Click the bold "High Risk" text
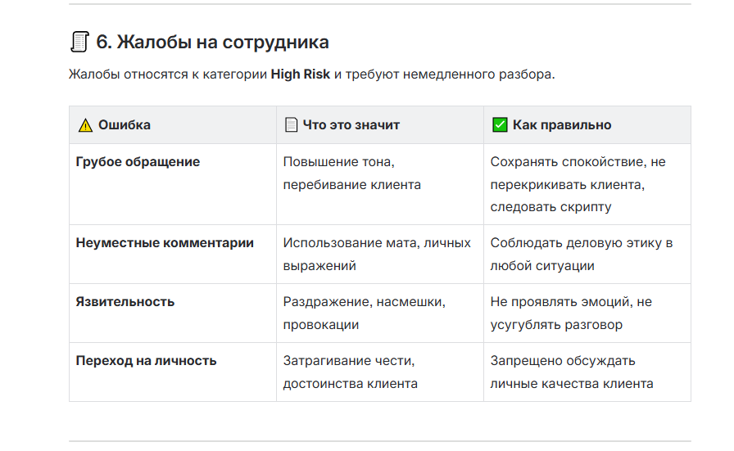Screen dimensions: 734x451 coord(300,74)
